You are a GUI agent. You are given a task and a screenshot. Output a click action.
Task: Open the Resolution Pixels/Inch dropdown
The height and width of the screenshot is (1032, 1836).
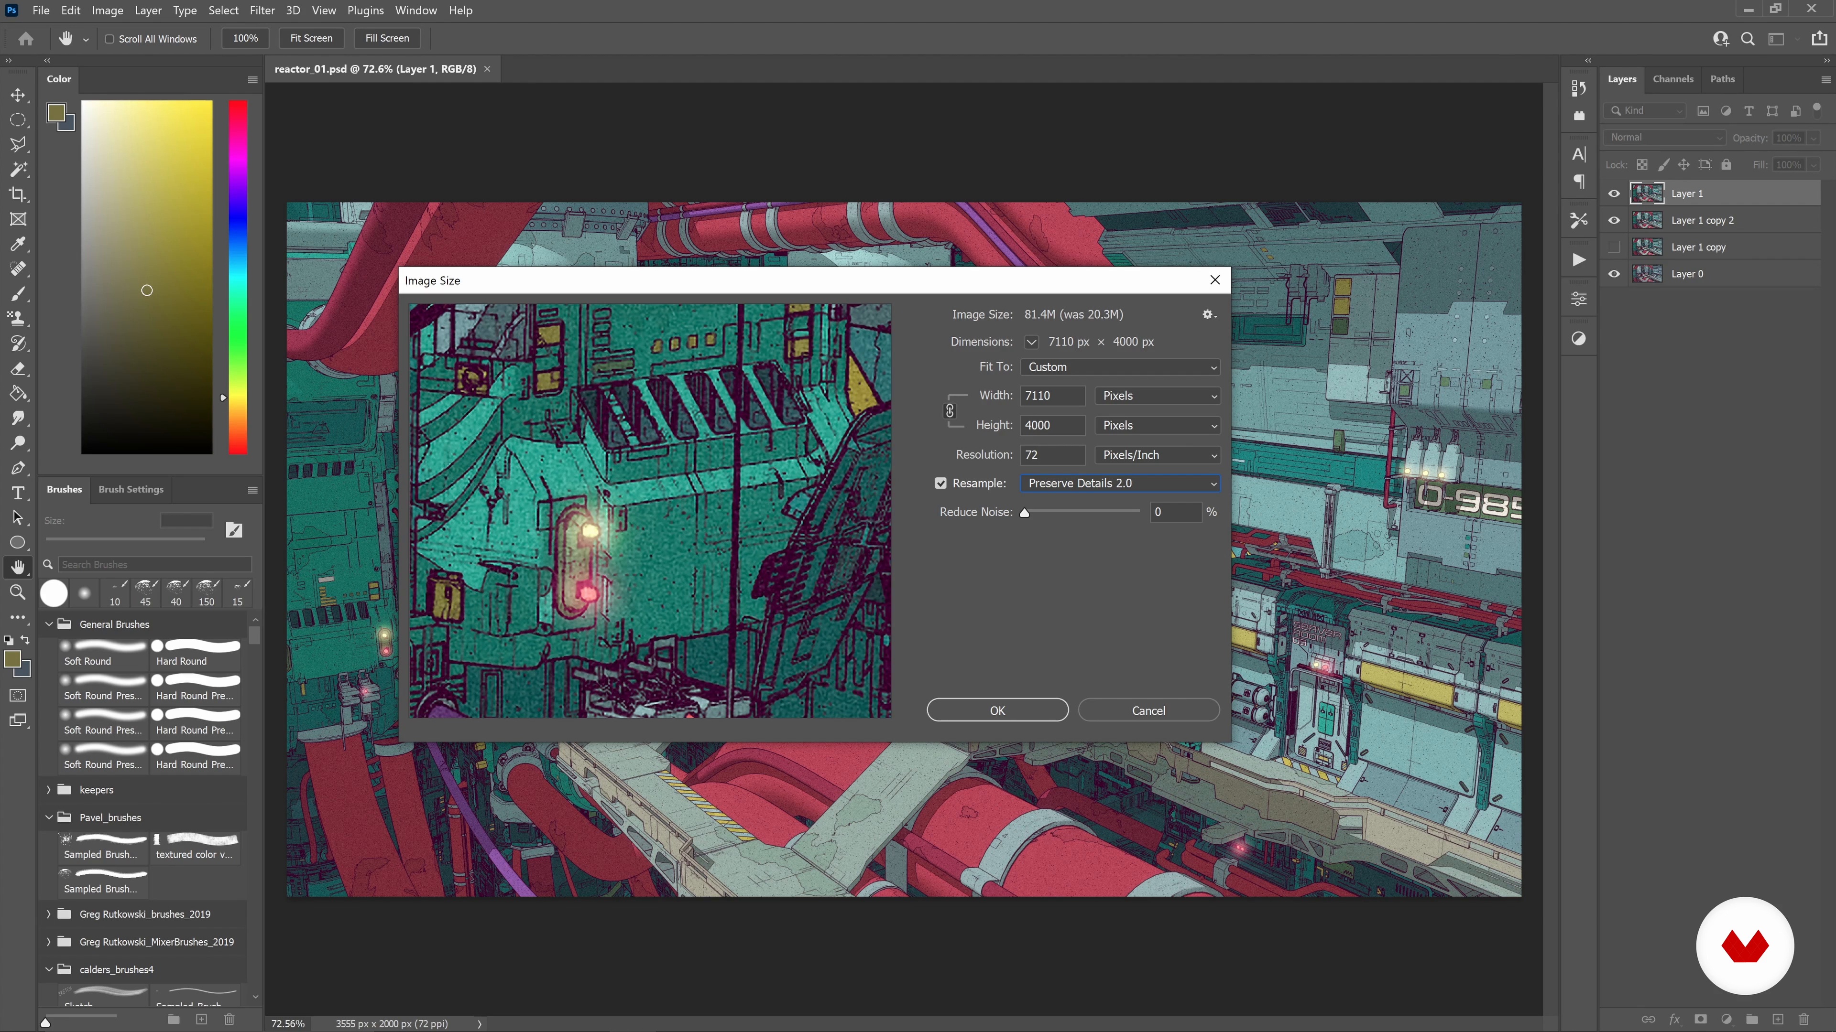pos(1158,455)
